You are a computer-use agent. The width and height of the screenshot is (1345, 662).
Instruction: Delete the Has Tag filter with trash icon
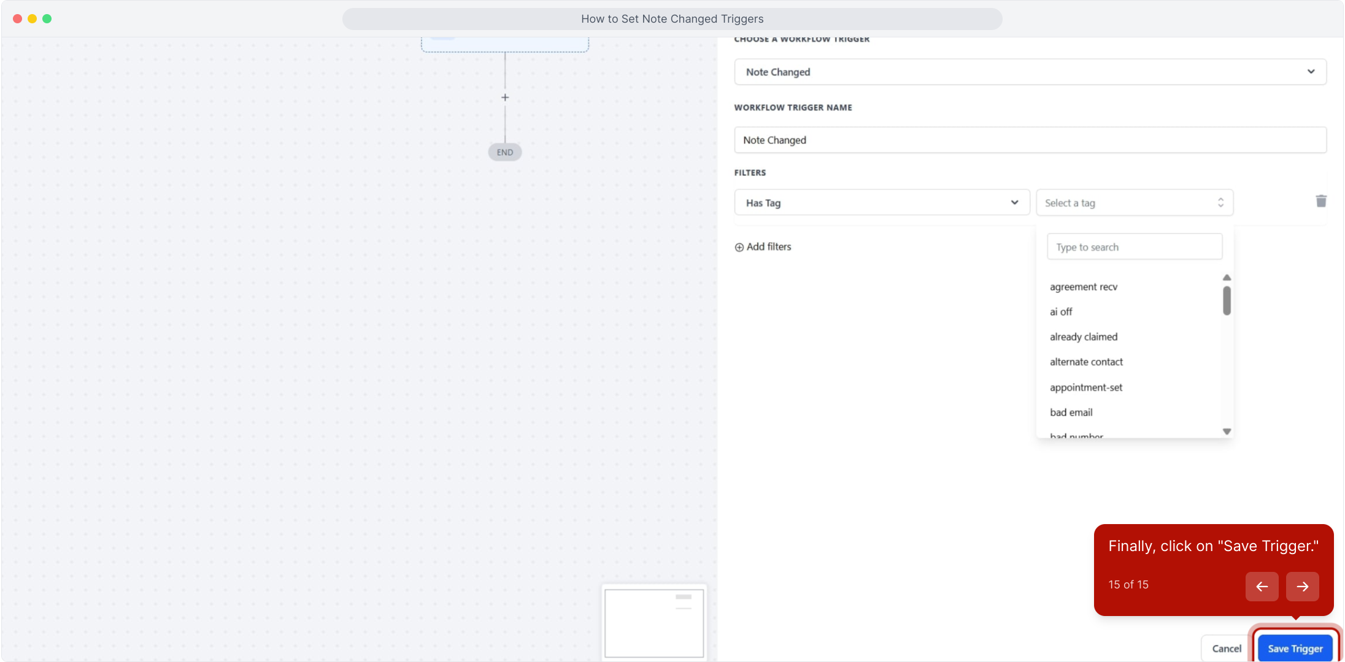[x=1321, y=201]
